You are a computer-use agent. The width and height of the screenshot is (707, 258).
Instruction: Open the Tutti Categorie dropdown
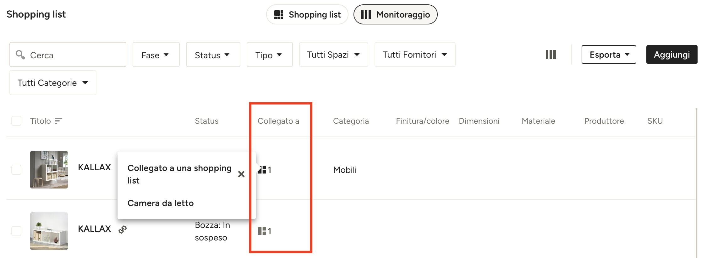53,83
